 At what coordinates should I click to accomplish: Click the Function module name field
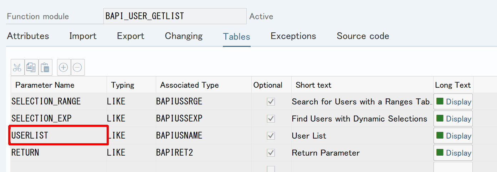pos(175,16)
